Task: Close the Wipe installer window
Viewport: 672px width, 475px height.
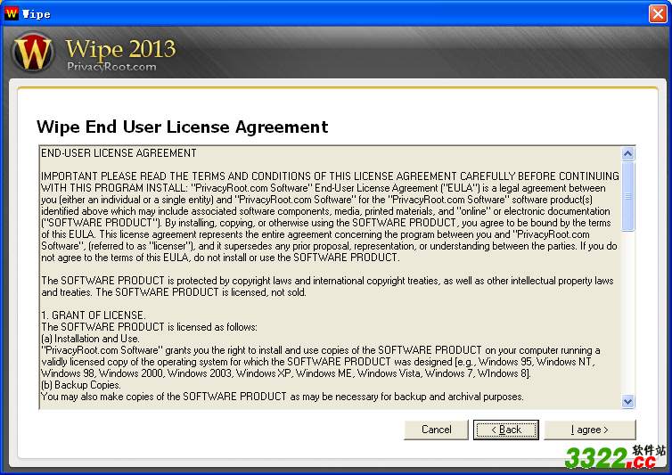Action: click(658, 13)
